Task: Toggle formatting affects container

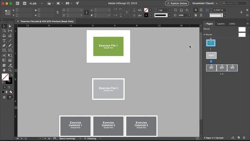Action: point(5,87)
